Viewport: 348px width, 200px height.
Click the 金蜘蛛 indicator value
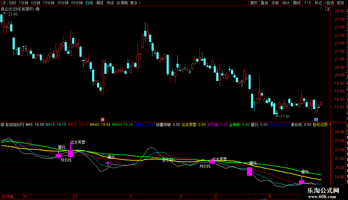[x=239, y=125]
